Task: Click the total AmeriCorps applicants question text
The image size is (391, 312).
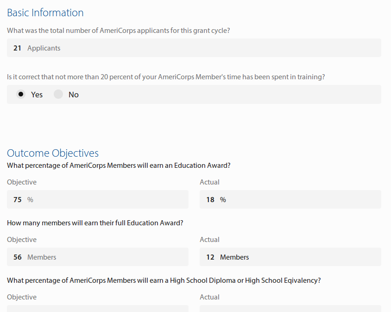Action: coord(119,31)
